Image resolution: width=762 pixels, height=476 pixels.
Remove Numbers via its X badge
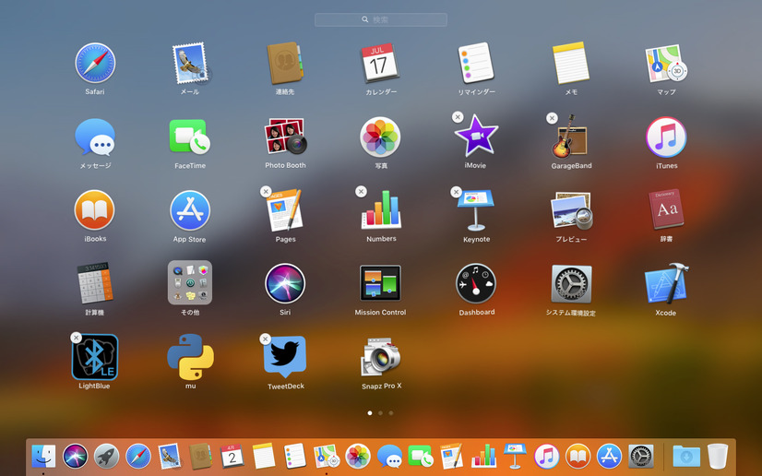(x=361, y=191)
